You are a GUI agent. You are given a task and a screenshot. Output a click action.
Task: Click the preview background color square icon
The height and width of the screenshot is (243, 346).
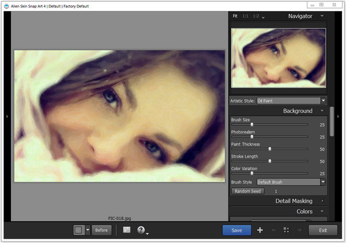click(78, 230)
